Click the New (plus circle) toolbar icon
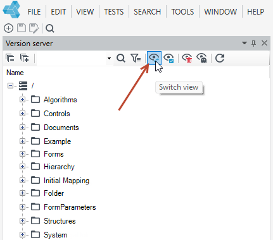273x240 pixels. coord(8,28)
